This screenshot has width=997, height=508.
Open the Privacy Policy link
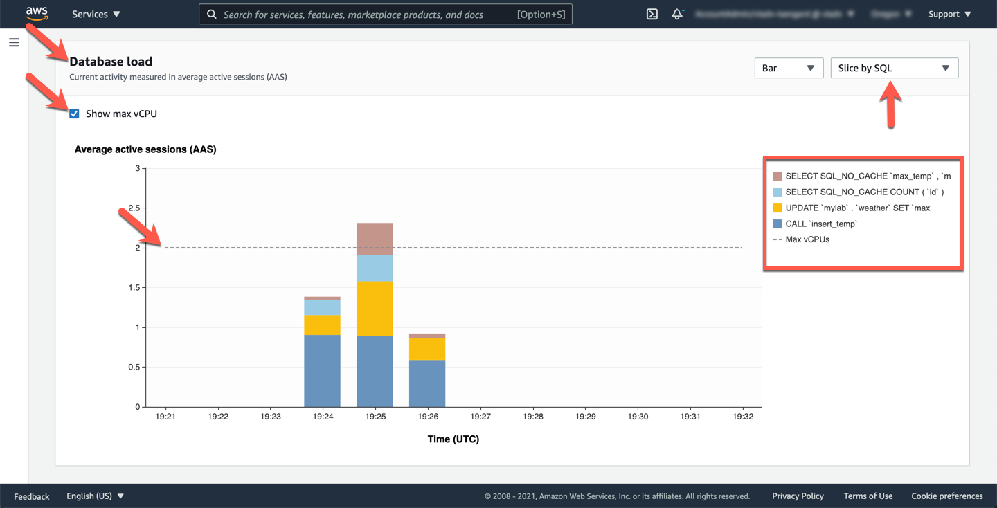click(x=798, y=496)
